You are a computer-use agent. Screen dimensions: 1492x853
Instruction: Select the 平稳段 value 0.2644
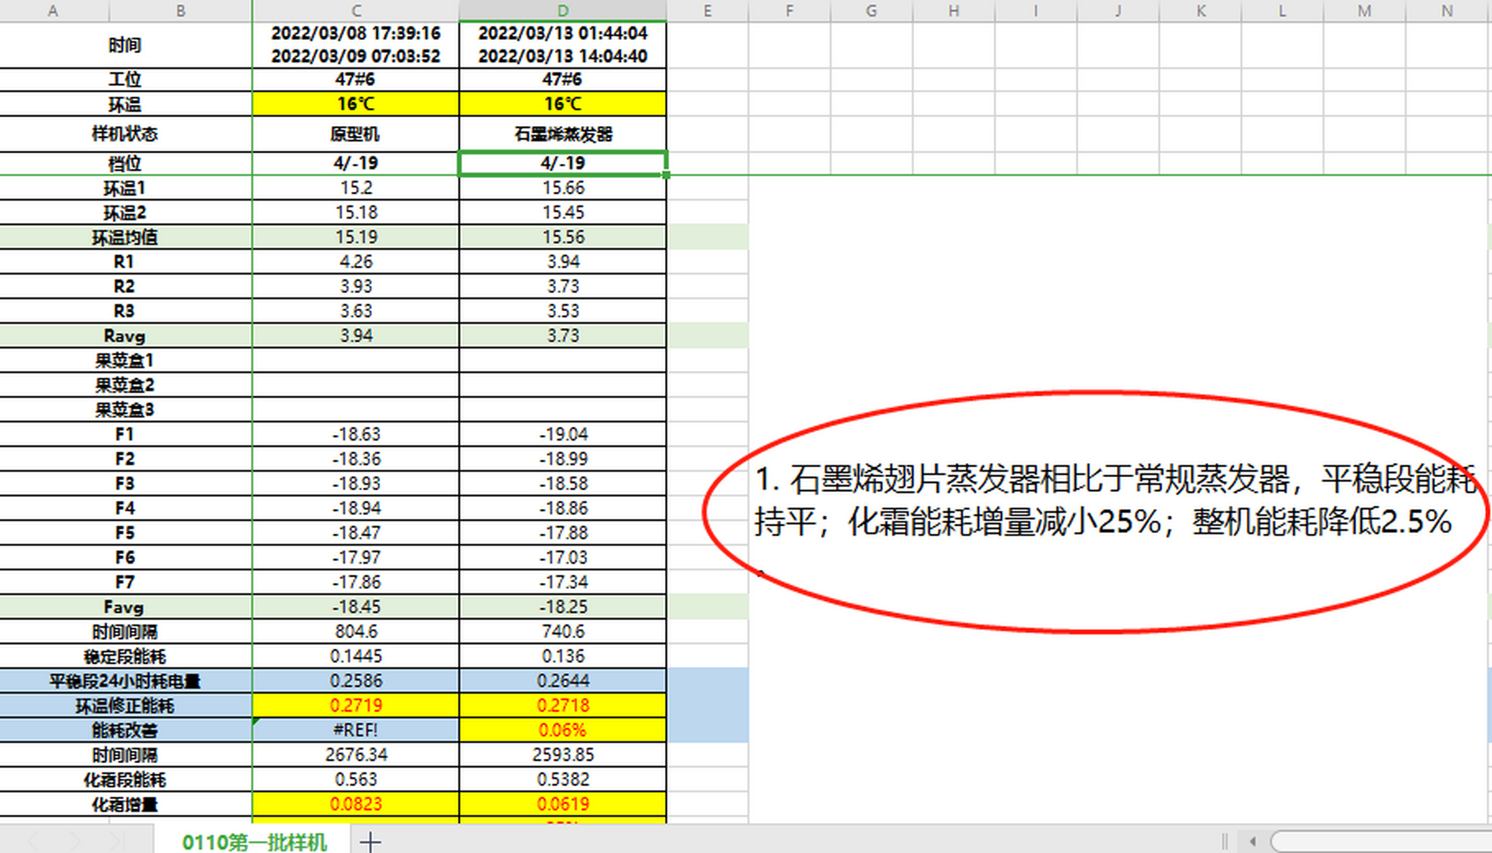pyautogui.click(x=563, y=681)
